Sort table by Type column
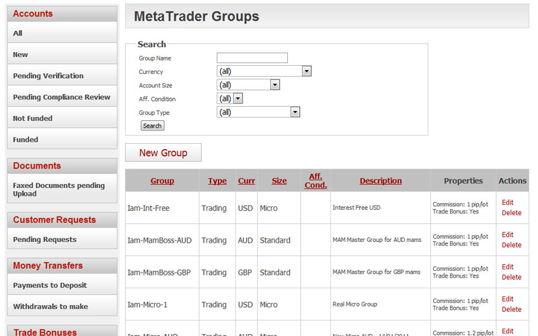 pos(217,181)
